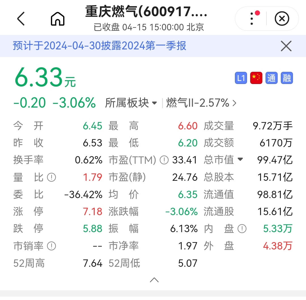
Task: Collapse the quote details via bottom chevron
Action: pyautogui.click(x=154, y=280)
